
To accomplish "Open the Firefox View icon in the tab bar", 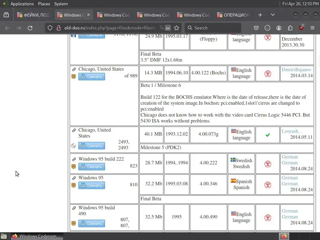I will tap(6, 15).
